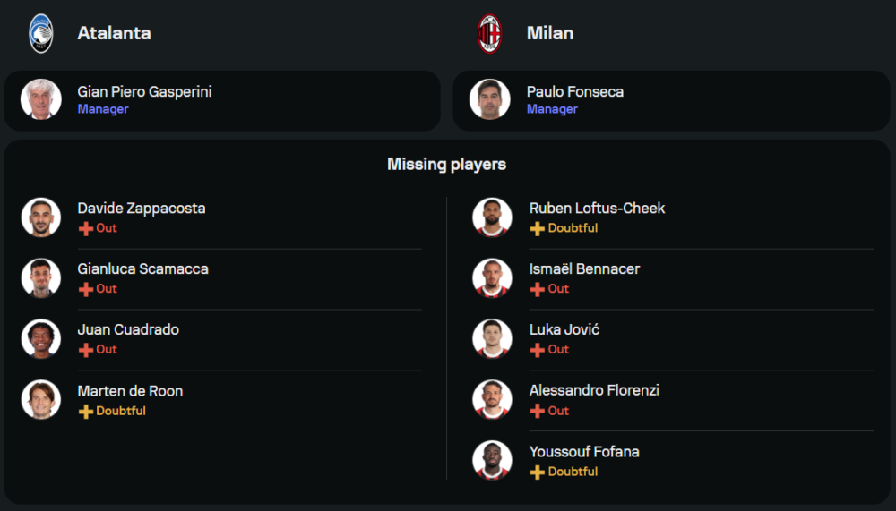Open Davide Zappacosta's player name
The height and width of the screenshot is (511, 896).
(142, 209)
